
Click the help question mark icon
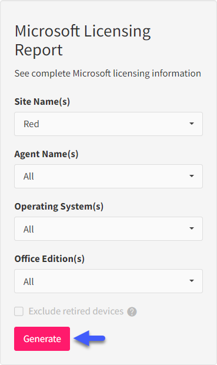click(x=132, y=311)
